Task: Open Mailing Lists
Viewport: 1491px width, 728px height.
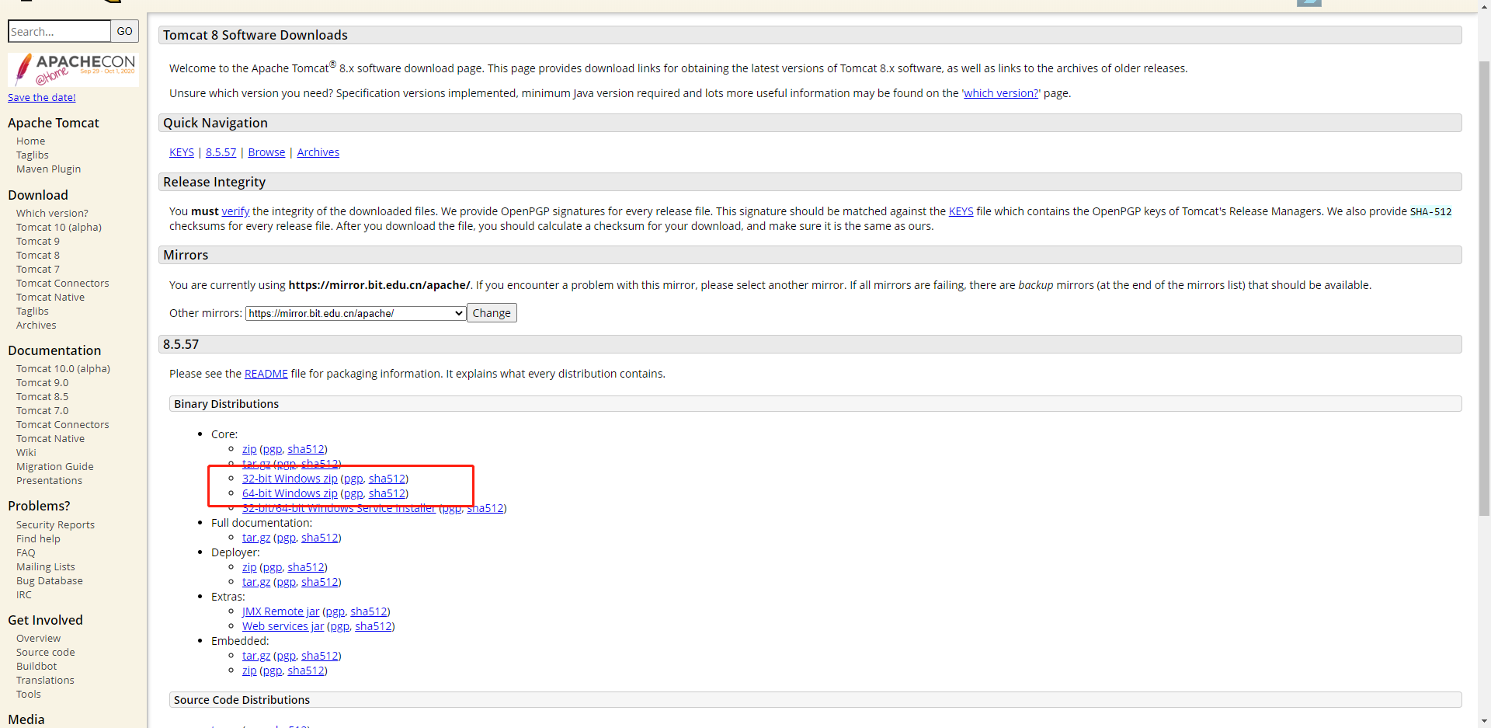Action: click(x=46, y=567)
